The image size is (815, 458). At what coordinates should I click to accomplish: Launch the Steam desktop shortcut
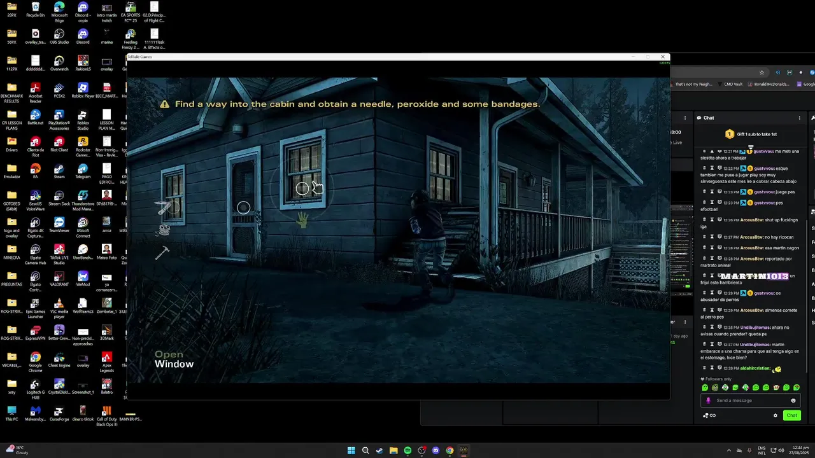click(x=59, y=171)
